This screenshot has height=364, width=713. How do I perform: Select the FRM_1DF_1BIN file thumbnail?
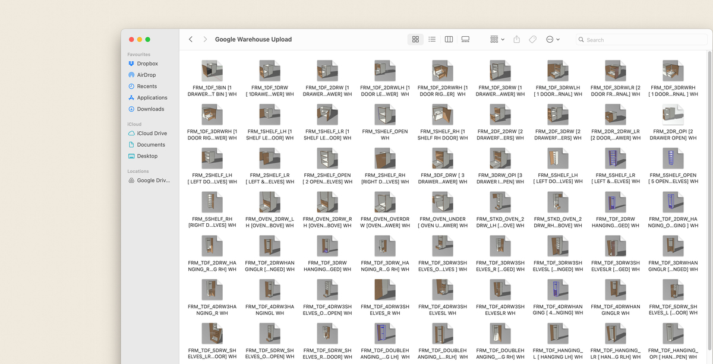(212, 71)
